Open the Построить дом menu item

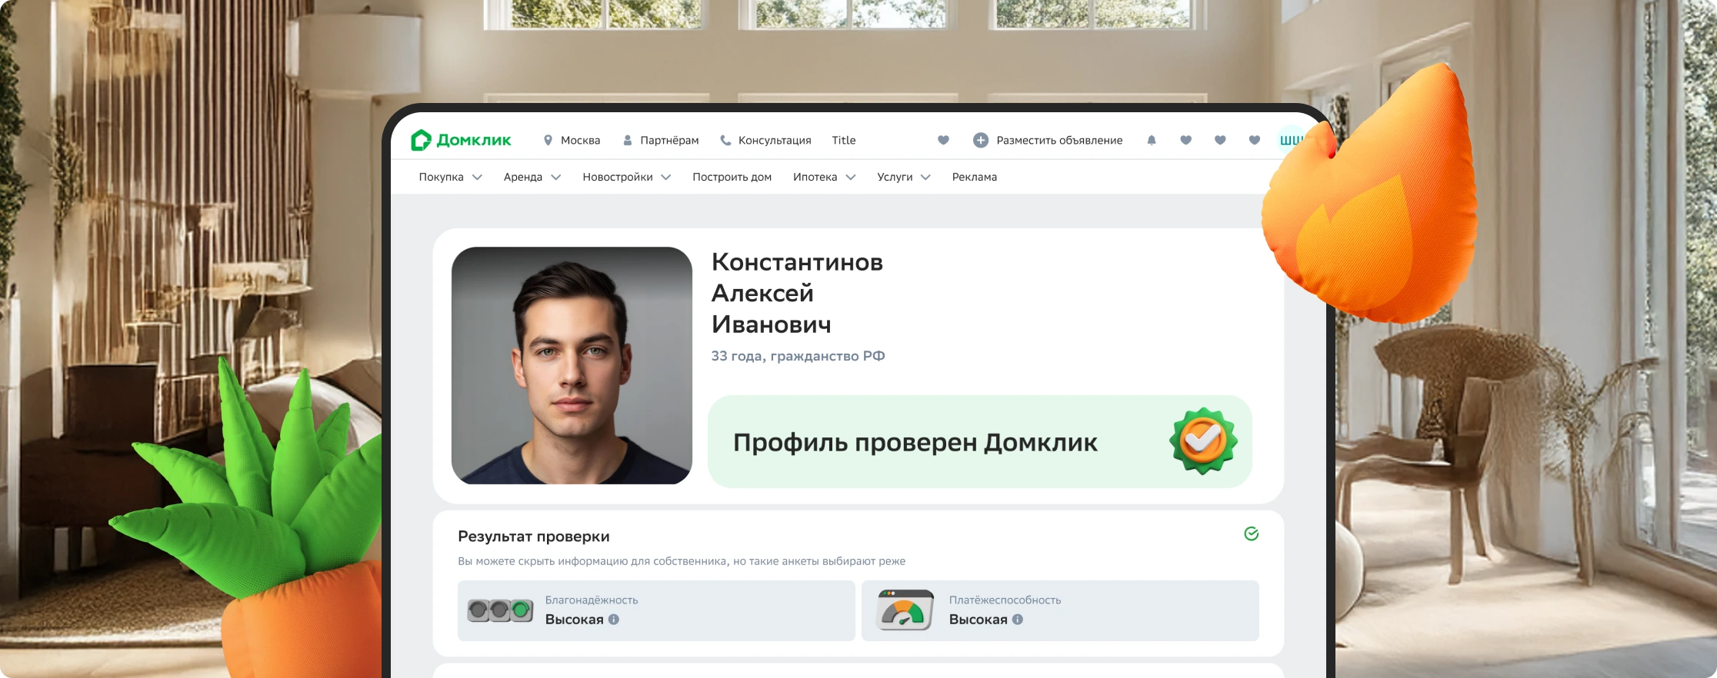tap(732, 177)
